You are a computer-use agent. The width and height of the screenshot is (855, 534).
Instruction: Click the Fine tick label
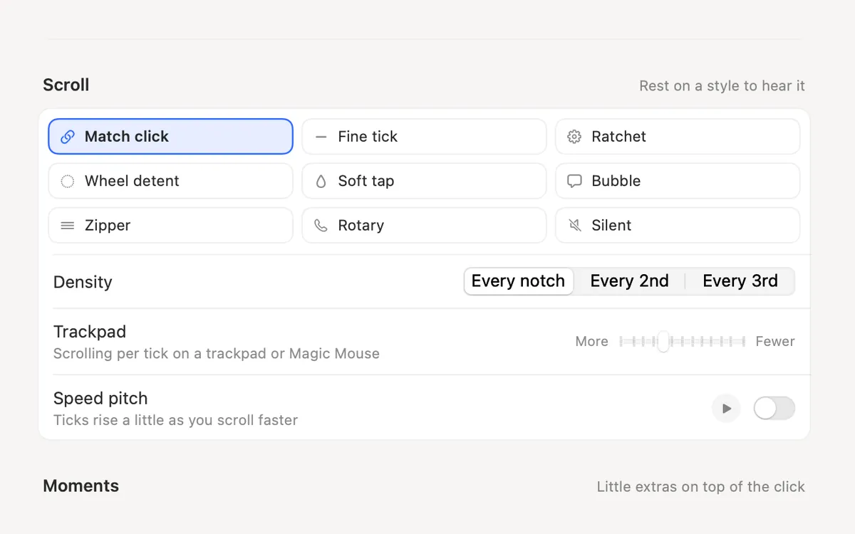pyautogui.click(x=368, y=137)
